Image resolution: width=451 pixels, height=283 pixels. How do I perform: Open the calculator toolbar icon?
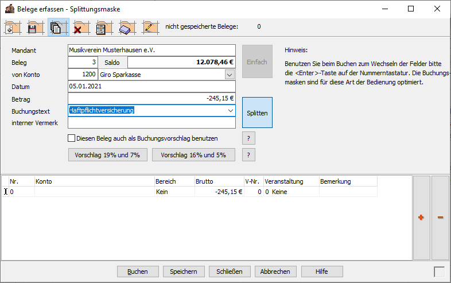103,27
